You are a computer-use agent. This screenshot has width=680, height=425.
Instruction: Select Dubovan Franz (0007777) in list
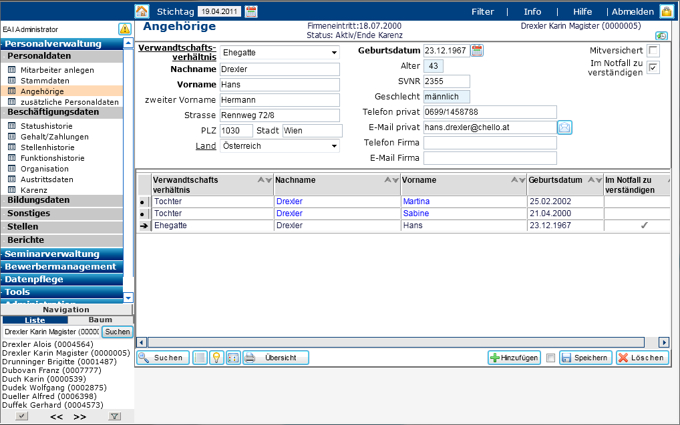click(51, 370)
